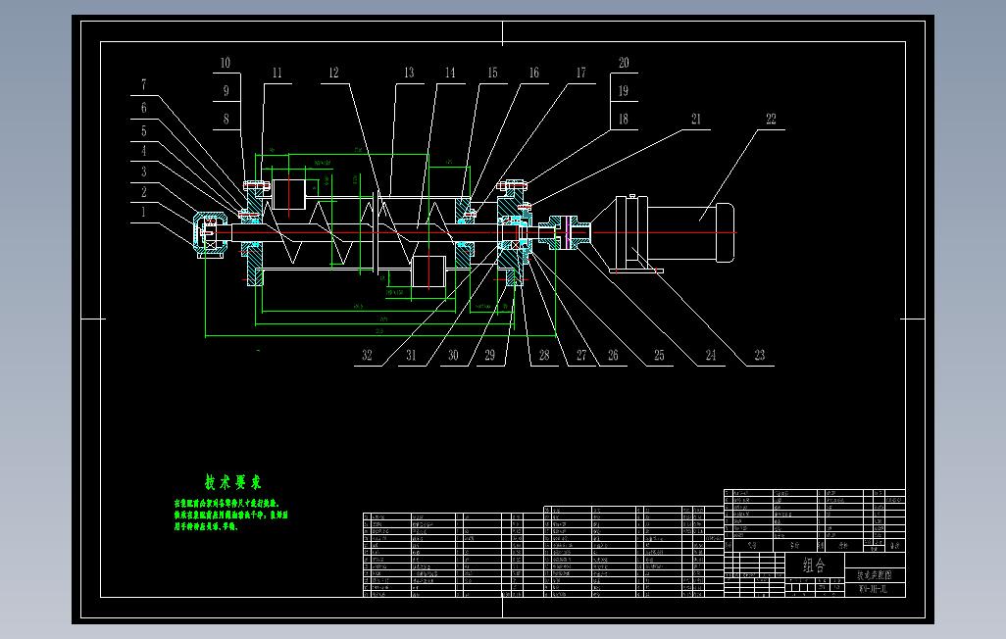Click the green technical requirements paragraph

click(x=231, y=516)
